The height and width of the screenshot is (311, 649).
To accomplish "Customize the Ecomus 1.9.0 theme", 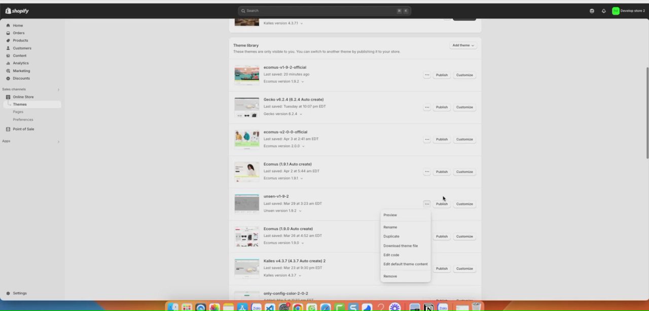I will [x=464, y=236].
